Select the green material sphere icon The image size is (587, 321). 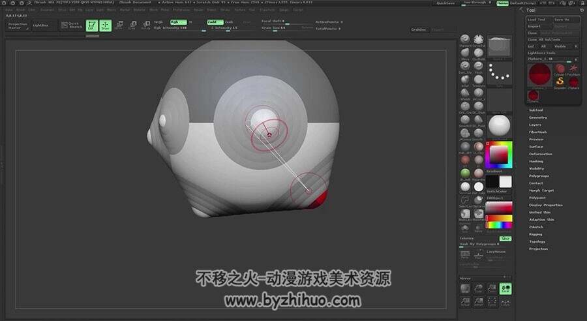tap(465, 174)
